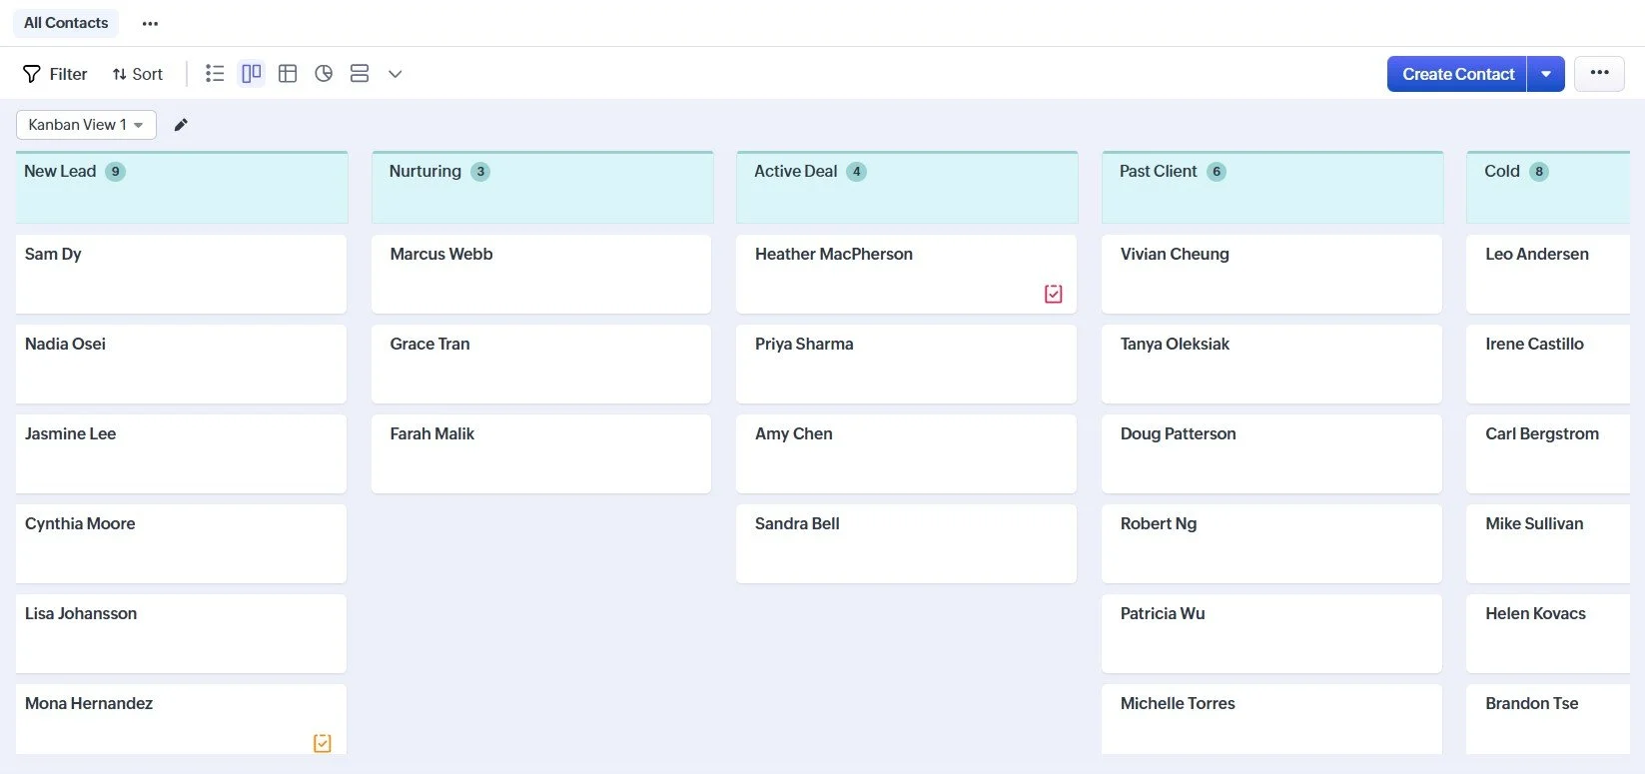The height and width of the screenshot is (774, 1645).
Task: Open the Cynthia Moore contact card
Action: pyautogui.click(x=181, y=544)
